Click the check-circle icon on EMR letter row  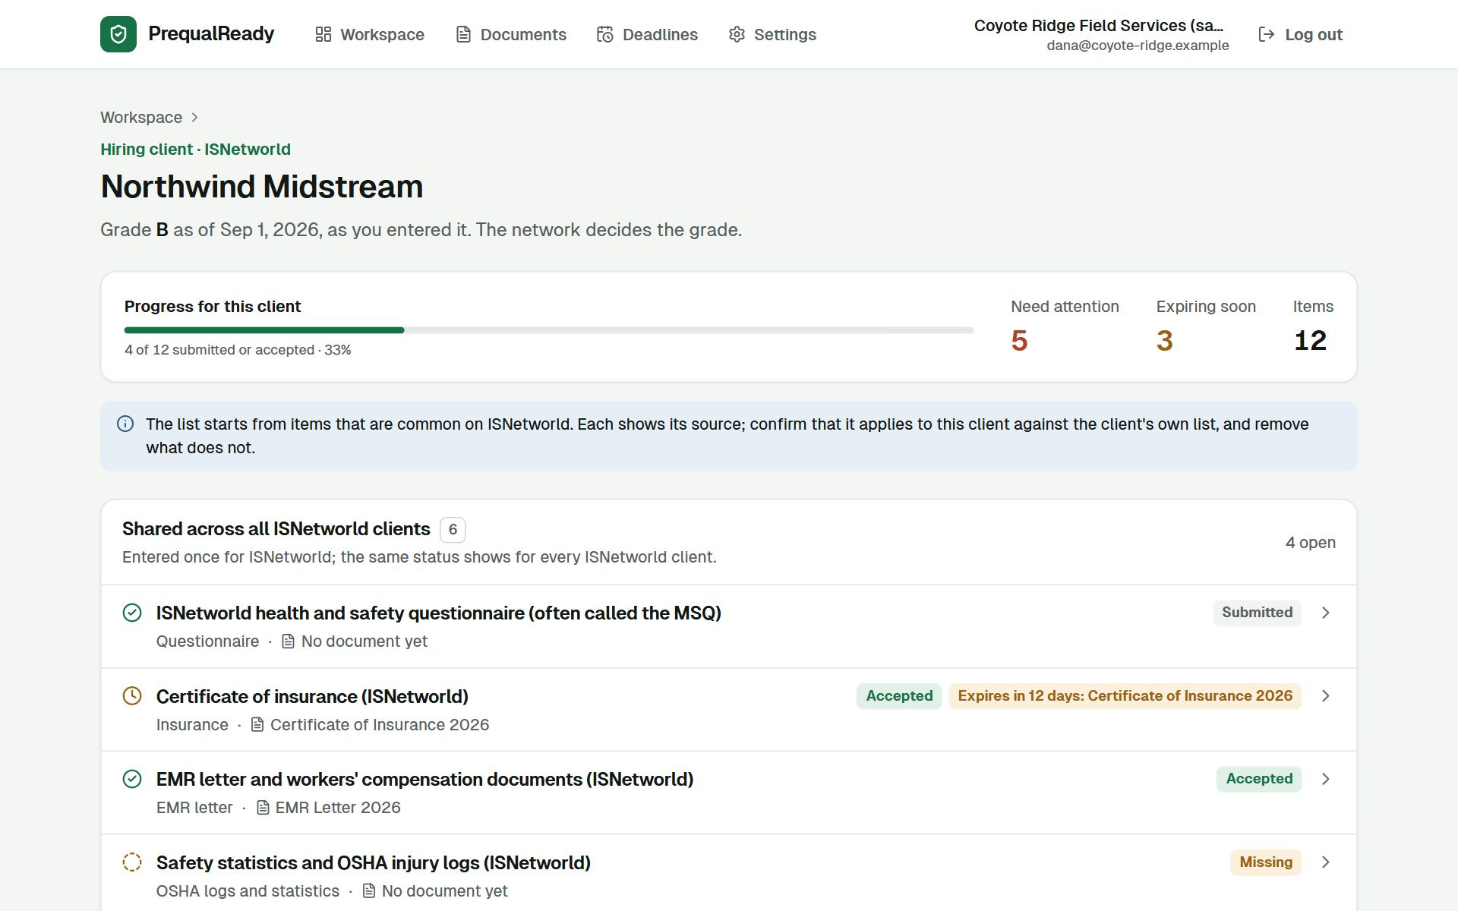[132, 779]
